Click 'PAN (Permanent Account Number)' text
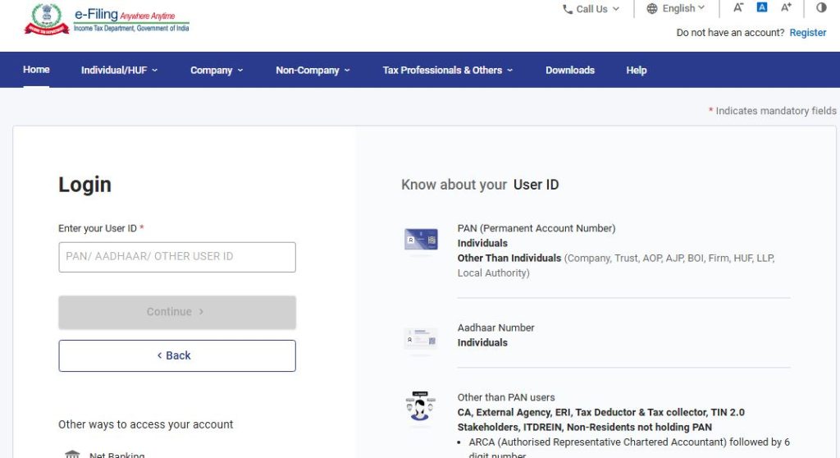 click(x=536, y=228)
